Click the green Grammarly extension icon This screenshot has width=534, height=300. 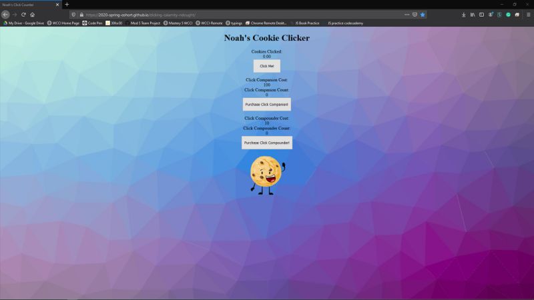(508, 15)
